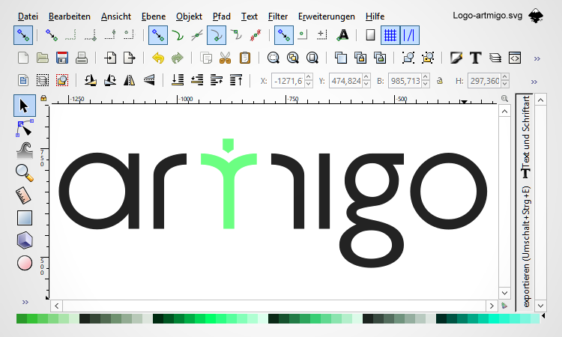The width and height of the screenshot is (562, 337).
Task: Open the XML editor icon
Action: (x=515, y=58)
